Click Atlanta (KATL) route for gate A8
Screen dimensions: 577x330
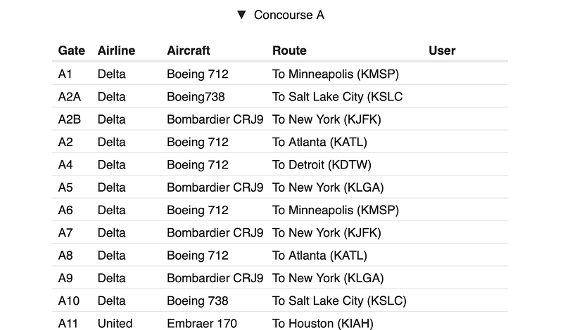(319, 256)
